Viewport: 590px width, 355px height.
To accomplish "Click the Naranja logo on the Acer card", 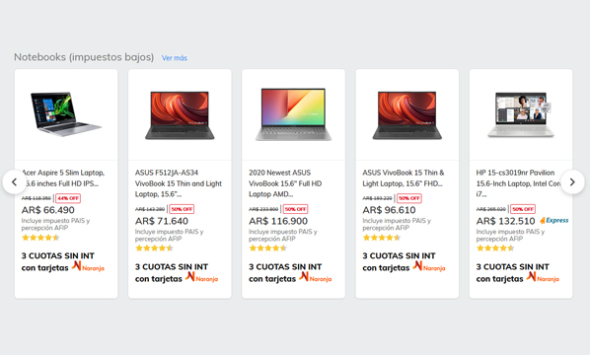I will coord(88,266).
